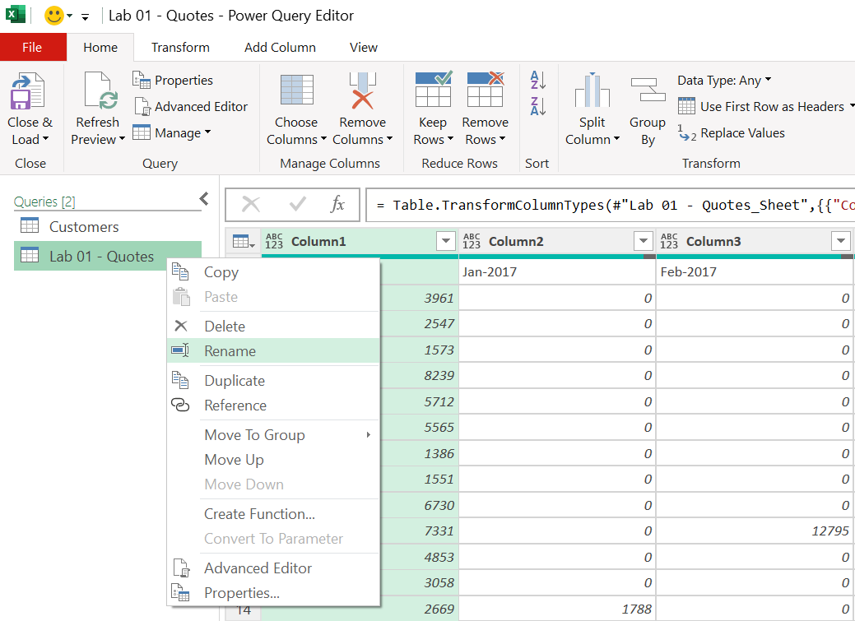Open the table menu icon in the grid corner

click(244, 241)
